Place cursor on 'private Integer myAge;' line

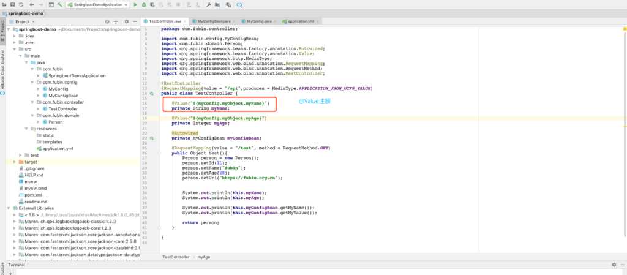pyautogui.click(x=201, y=123)
